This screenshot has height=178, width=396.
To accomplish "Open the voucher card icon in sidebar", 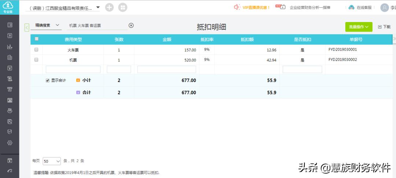I will point(10,25).
